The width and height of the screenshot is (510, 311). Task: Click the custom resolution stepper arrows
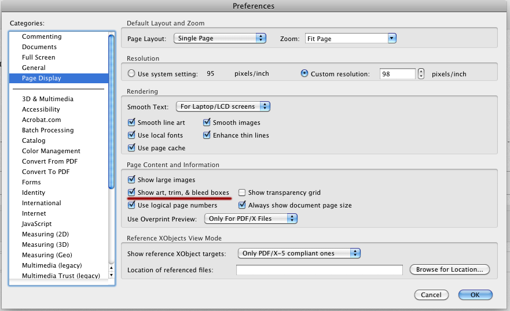[421, 73]
